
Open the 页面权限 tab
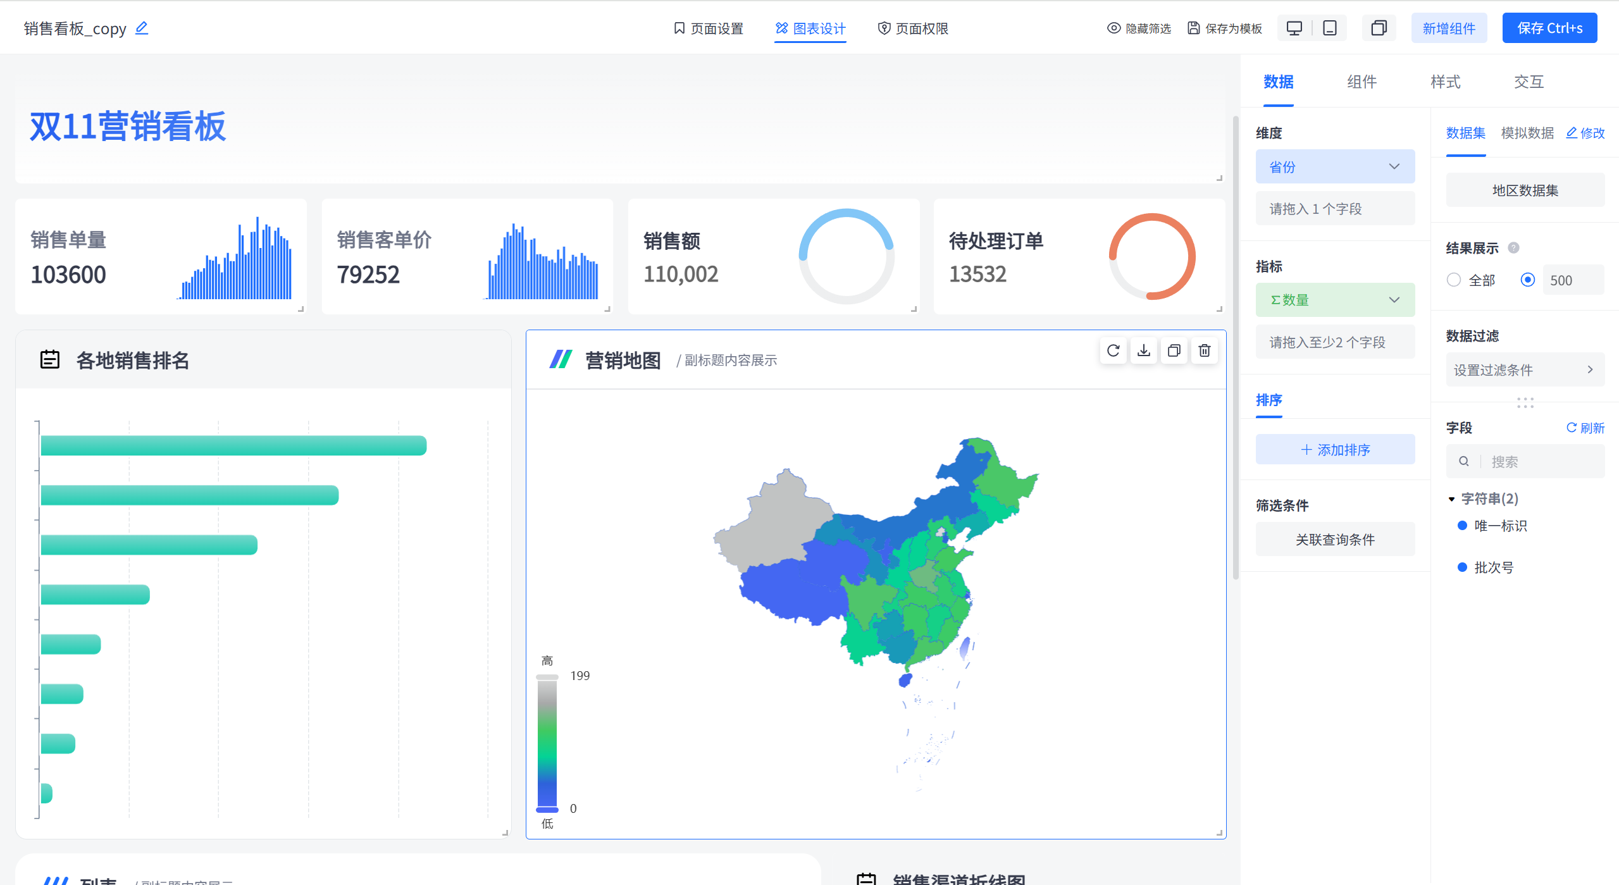point(914,28)
